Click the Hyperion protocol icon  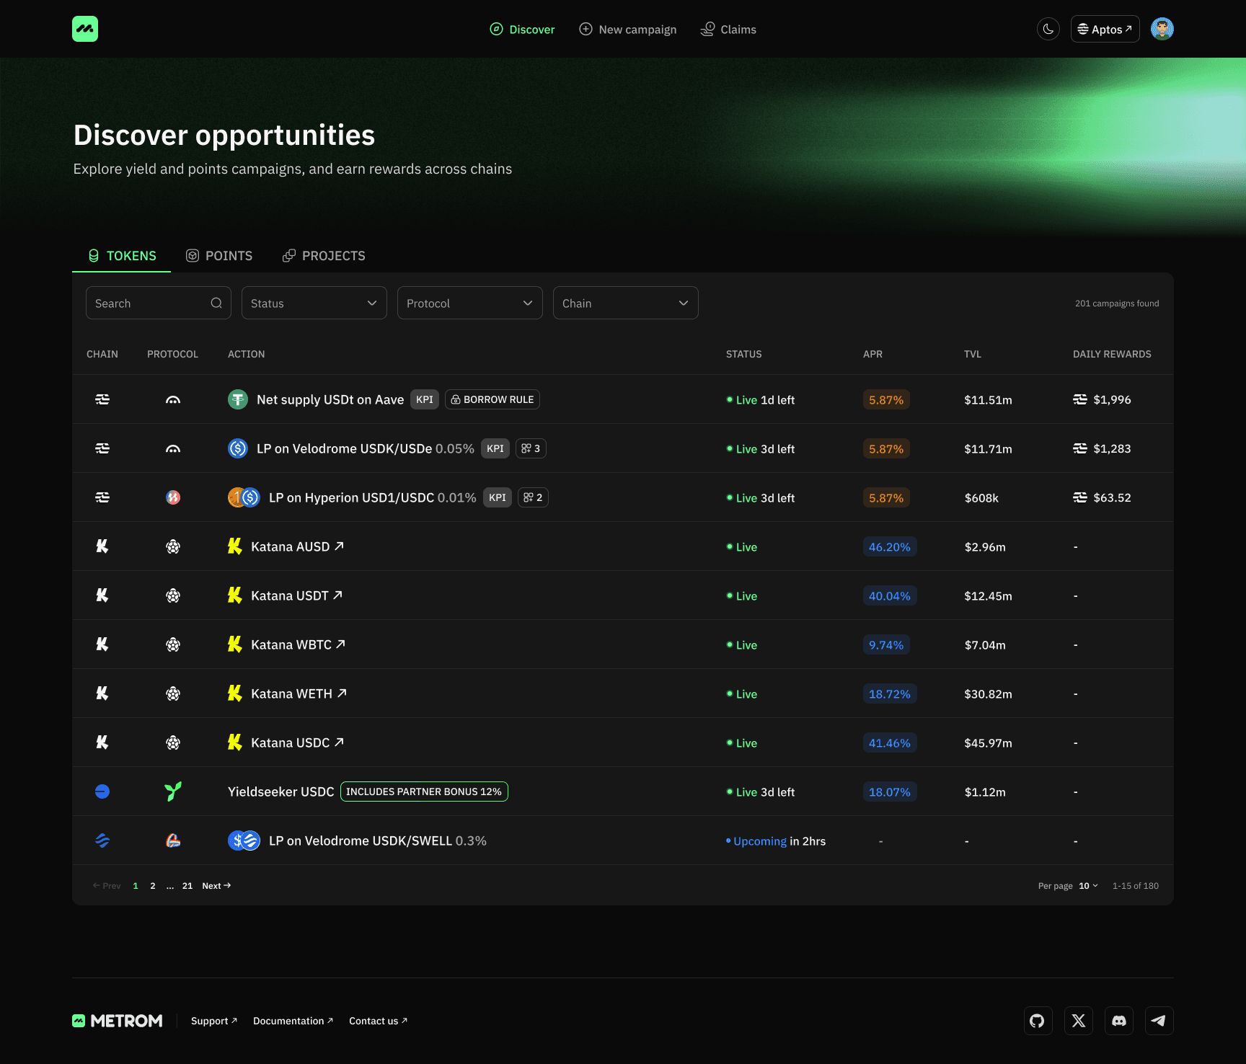point(173,497)
